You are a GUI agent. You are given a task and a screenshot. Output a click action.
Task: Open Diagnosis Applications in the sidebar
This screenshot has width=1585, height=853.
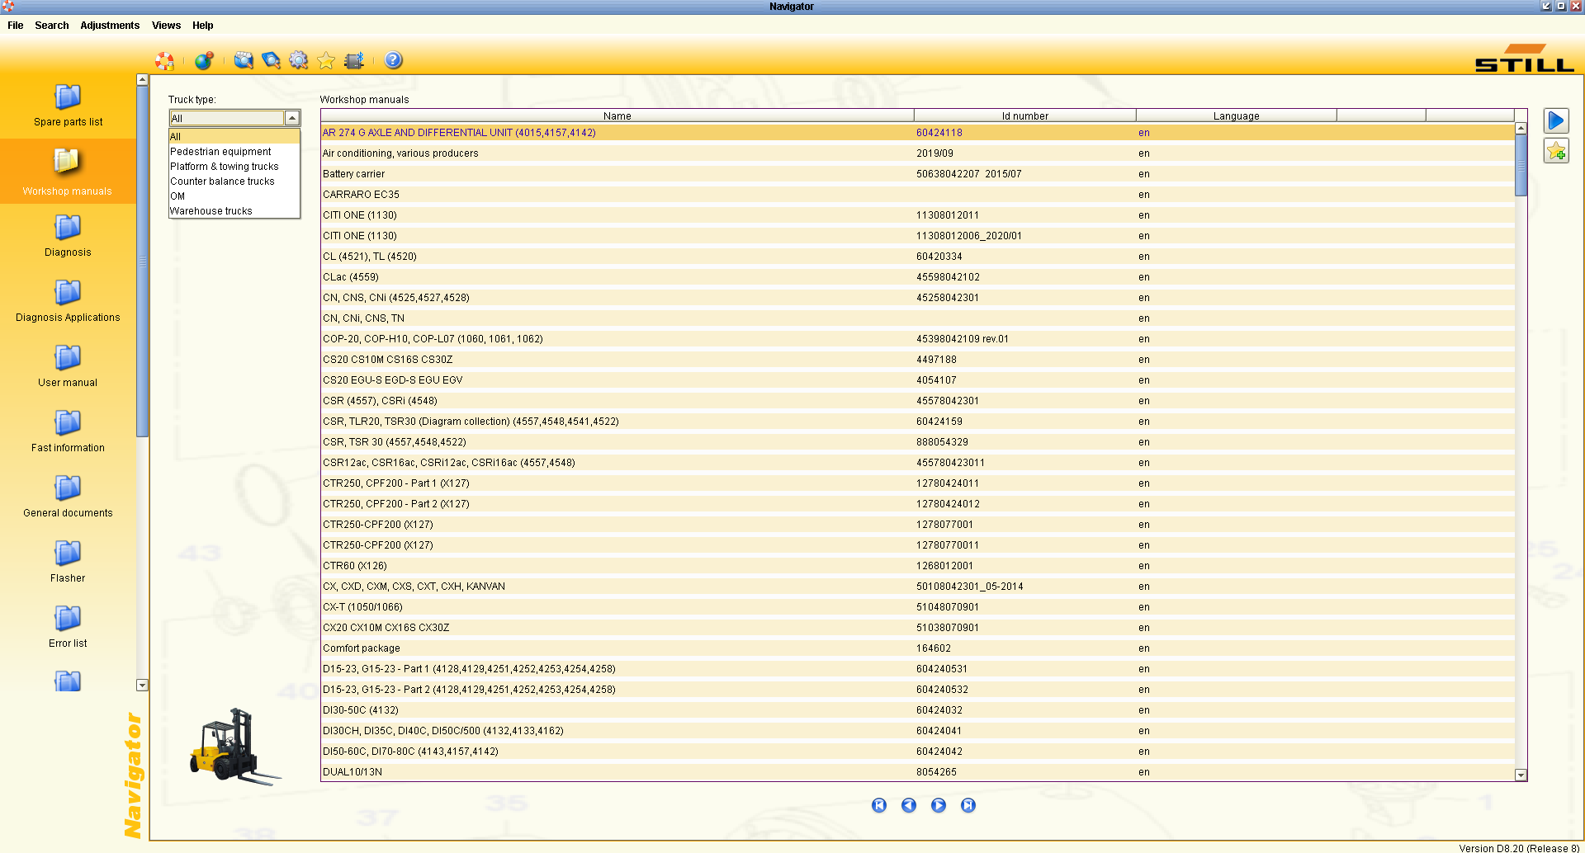pos(68,301)
